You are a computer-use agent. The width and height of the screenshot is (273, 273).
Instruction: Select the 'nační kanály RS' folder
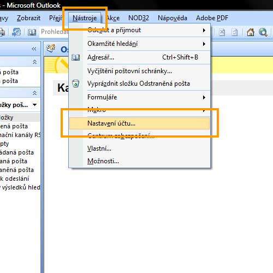(20, 135)
